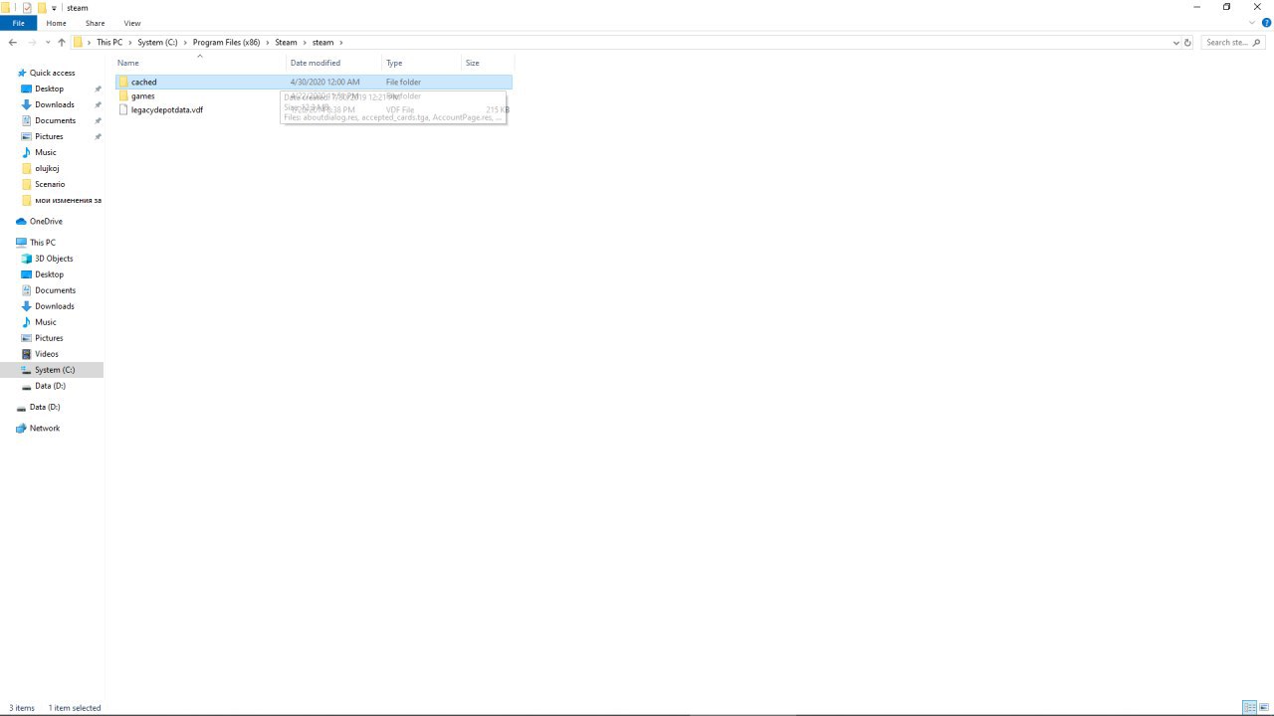The image size is (1274, 716).
Task: Open Data (D:) under This PC
Action: pyautogui.click(x=50, y=386)
